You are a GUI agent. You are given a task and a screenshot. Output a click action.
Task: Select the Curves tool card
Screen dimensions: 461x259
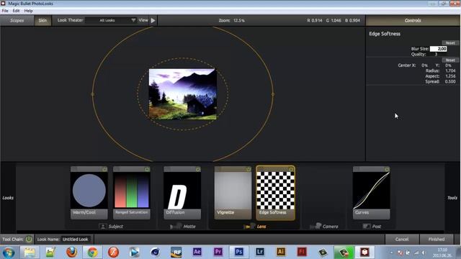pyautogui.click(x=372, y=193)
